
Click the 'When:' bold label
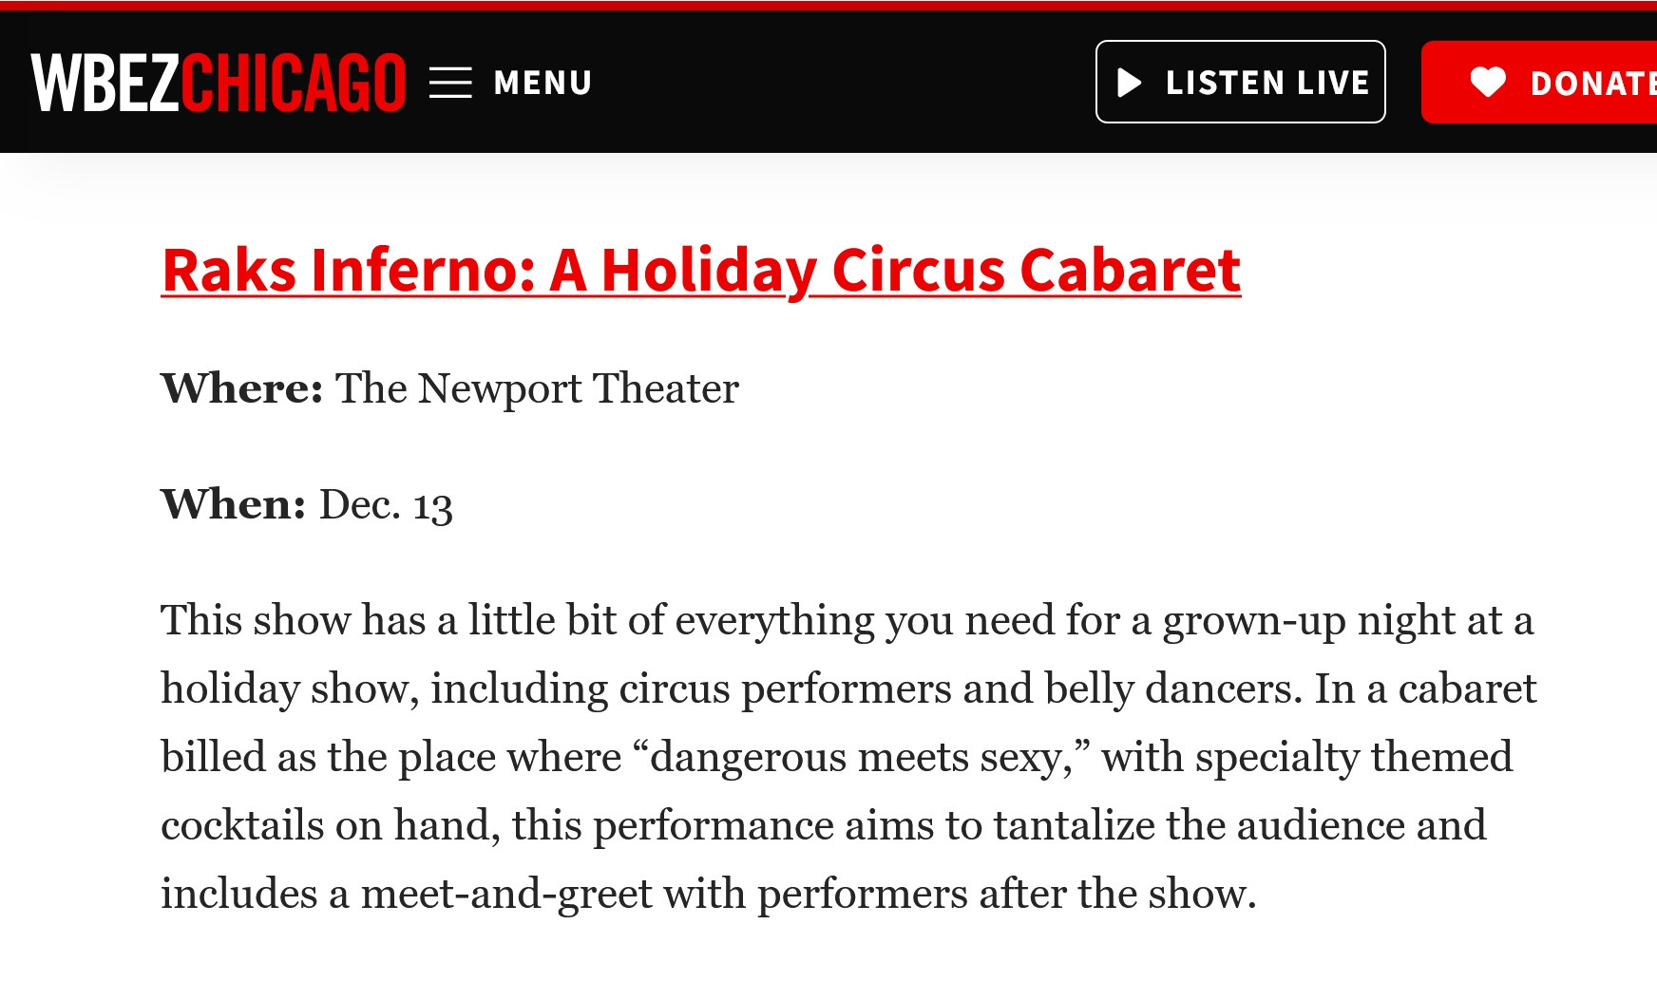click(x=234, y=503)
